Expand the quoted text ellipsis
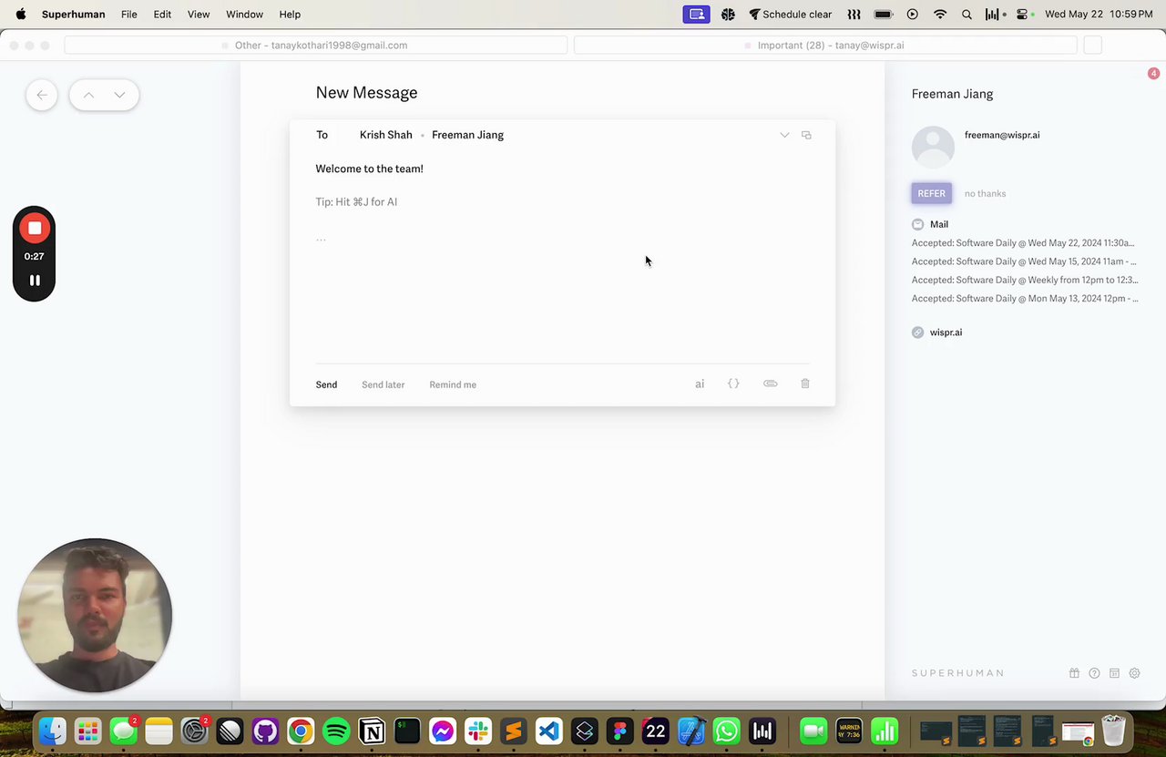This screenshot has height=757, width=1166. tap(321, 238)
